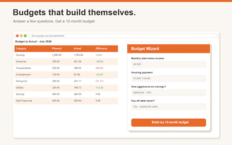Click the Debt Payments planned value 450.00
Image resolution: width=232 pixels, height=145 pixels.
[x=56, y=101]
